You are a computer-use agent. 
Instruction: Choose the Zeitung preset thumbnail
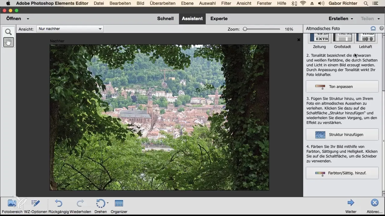pos(319,38)
